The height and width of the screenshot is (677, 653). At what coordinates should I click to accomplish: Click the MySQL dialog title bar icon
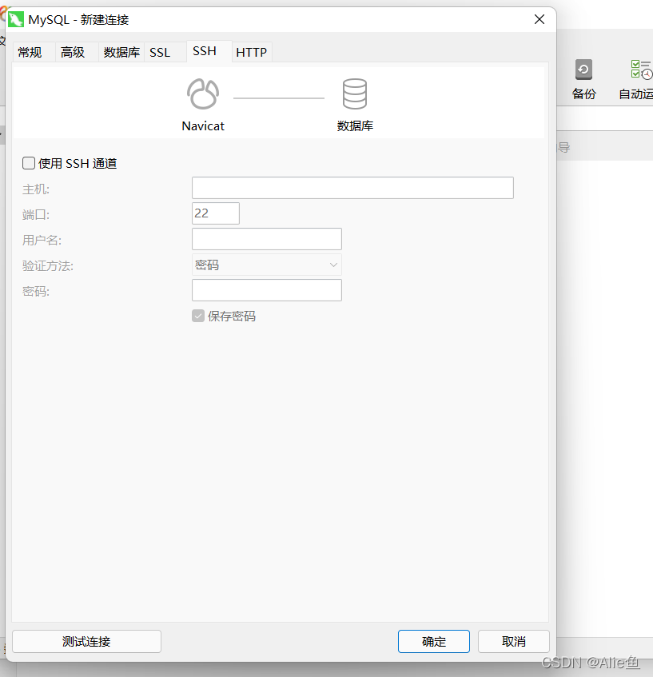pos(16,19)
